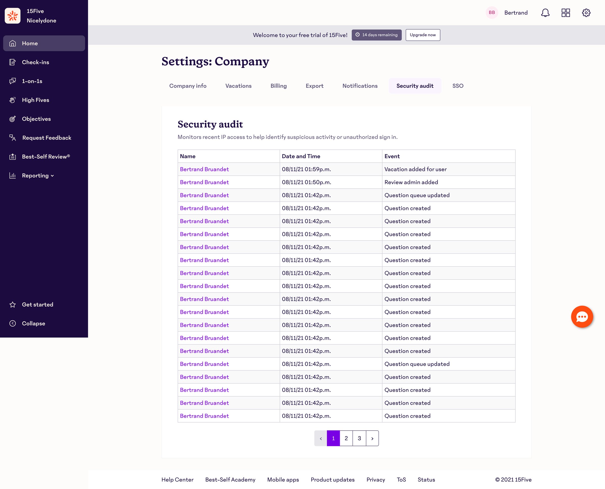This screenshot has height=489, width=605.
Task: Switch to SSO tab
Action: tap(458, 86)
